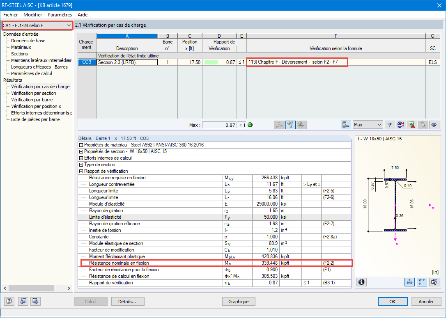The height and width of the screenshot is (318, 446).
Task: Click the blue filter funnel icon
Action: [390, 125]
